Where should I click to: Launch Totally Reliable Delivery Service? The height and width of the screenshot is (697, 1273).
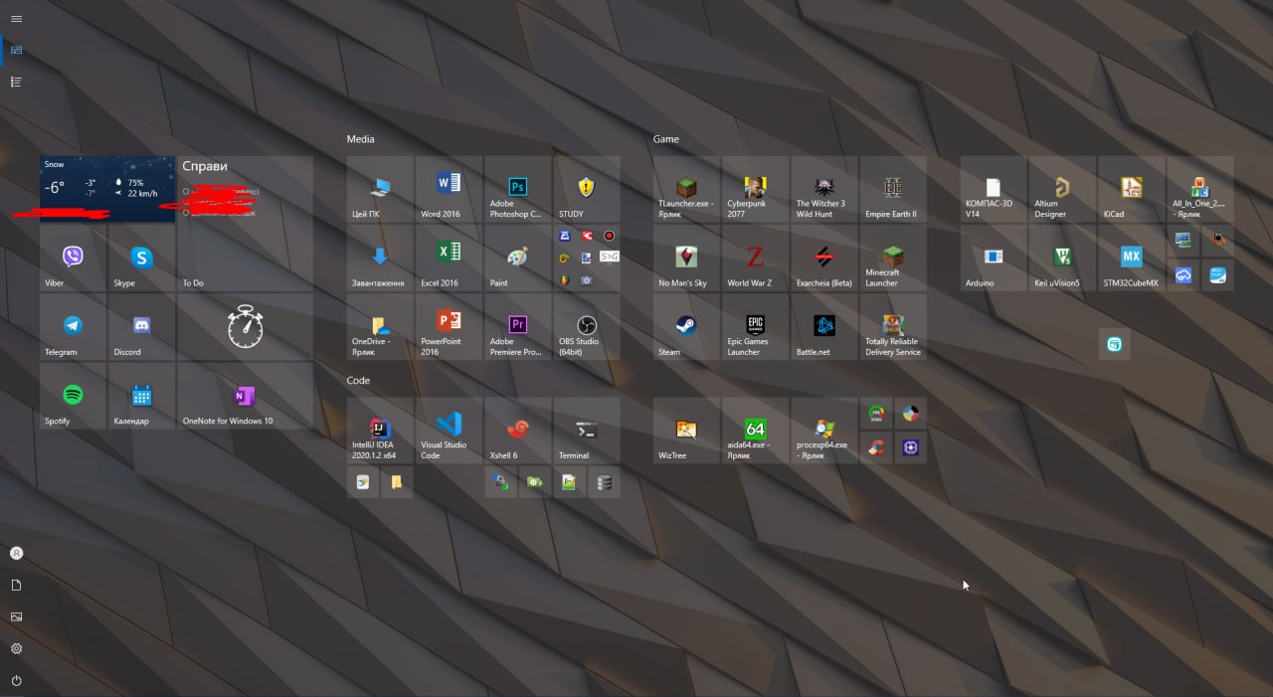pyautogui.click(x=893, y=327)
